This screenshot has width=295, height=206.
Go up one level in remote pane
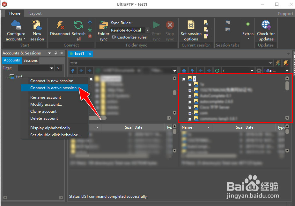[x=192, y=71]
